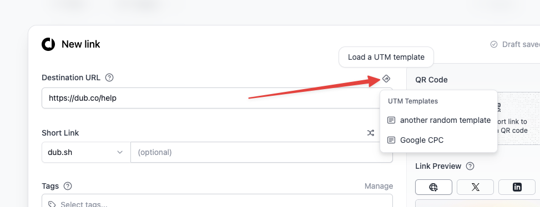
Task: Shuffle to generate a random short link
Action: [x=371, y=133]
